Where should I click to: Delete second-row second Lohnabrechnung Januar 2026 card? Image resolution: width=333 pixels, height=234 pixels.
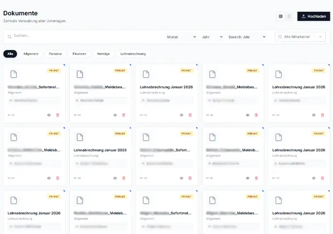click(124, 178)
